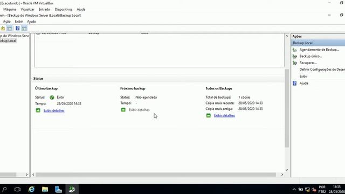Click Windows Server Backup taskbar icon
Viewport: 345px width, 194px height.
72,189
